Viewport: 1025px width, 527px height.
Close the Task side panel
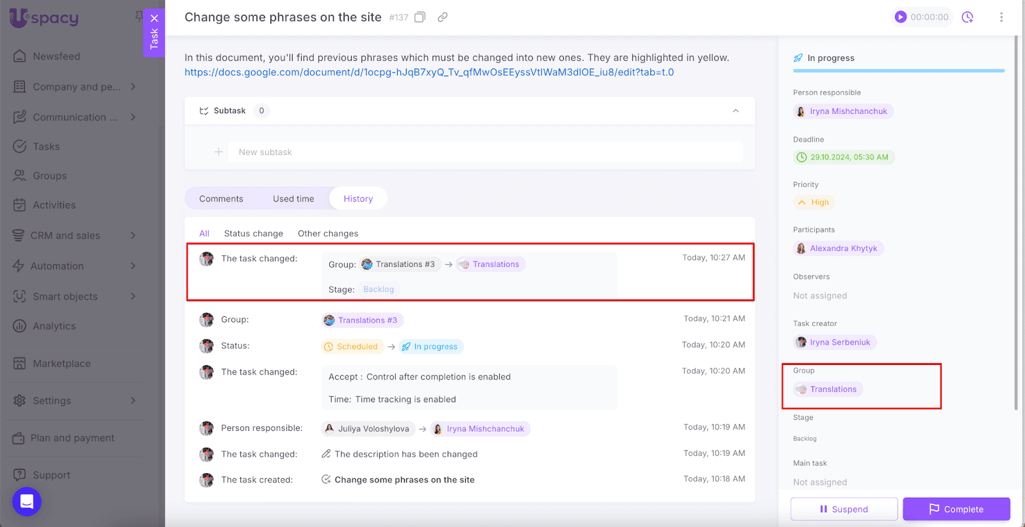tap(154, 19)
